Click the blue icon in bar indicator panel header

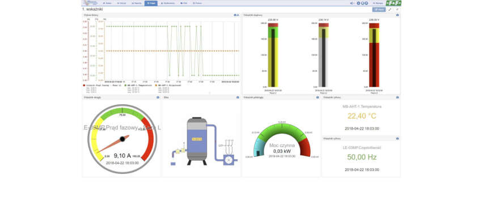point(397,15)
